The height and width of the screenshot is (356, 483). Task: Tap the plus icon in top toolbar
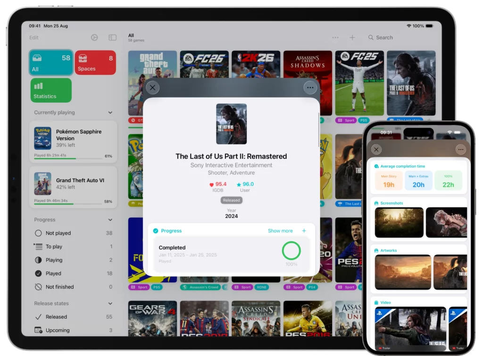pyautogui.click(x=352, y=38)
